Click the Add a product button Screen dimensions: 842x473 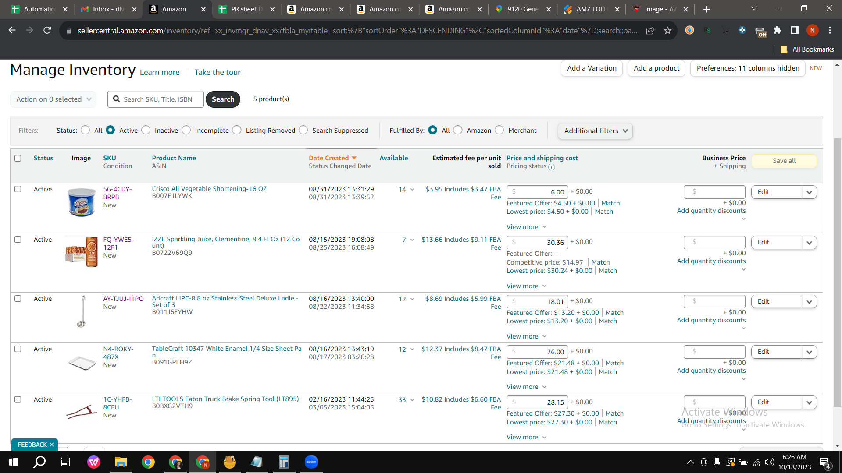click(x=656, y=68)
